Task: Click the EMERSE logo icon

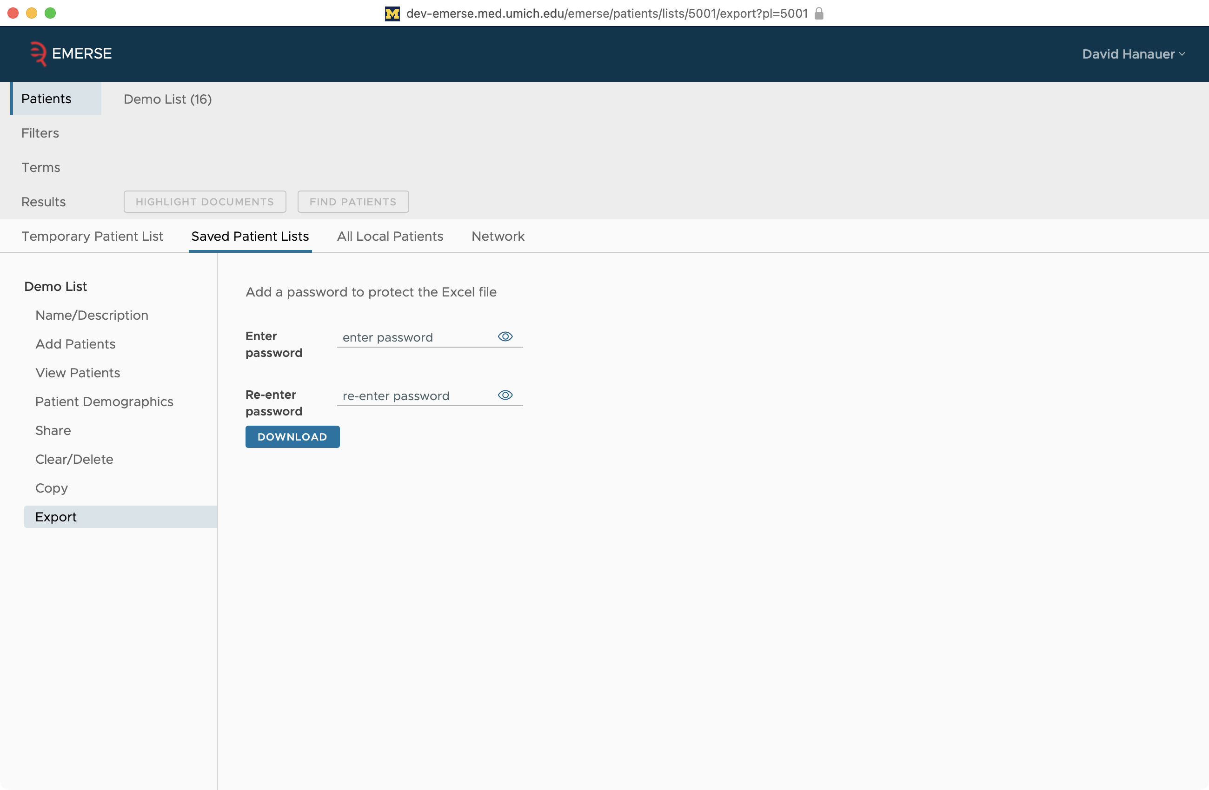Action: tap(38, 53)
